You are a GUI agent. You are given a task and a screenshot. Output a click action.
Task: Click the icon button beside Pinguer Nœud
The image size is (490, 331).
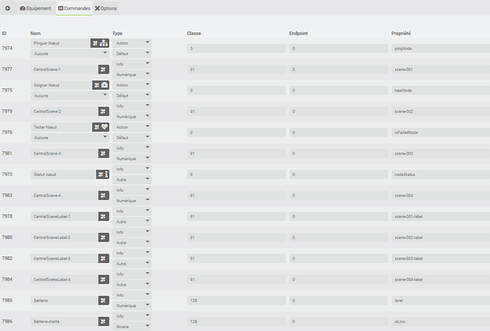(99, 43)
